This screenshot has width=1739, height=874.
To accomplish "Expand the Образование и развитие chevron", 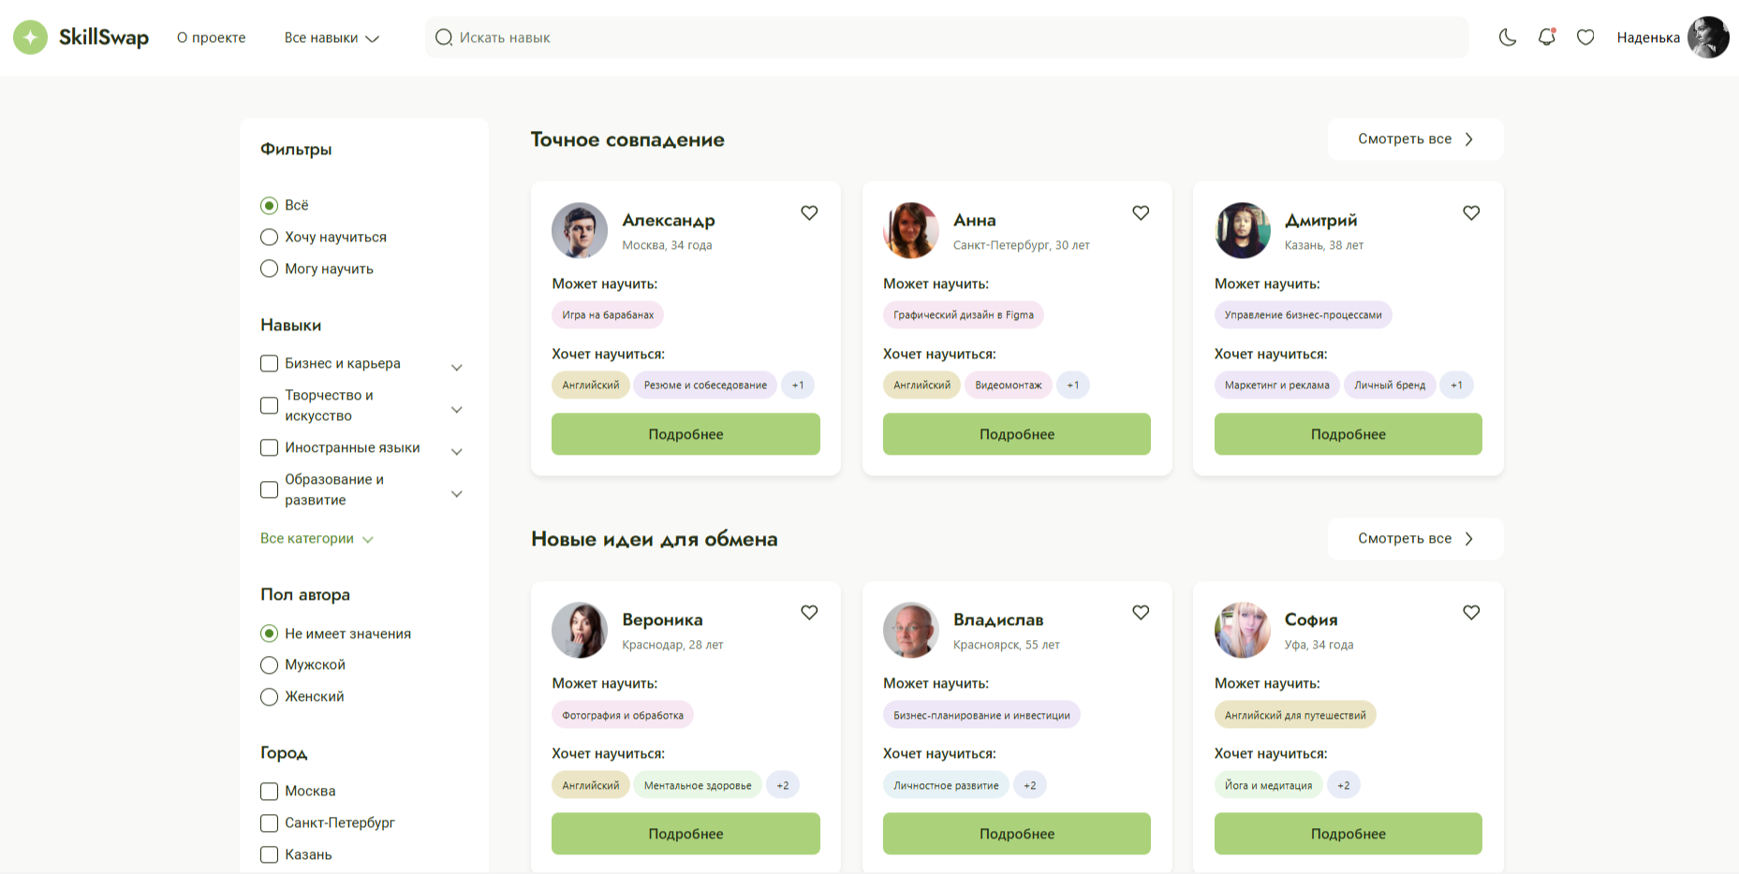I will [457, 493].
